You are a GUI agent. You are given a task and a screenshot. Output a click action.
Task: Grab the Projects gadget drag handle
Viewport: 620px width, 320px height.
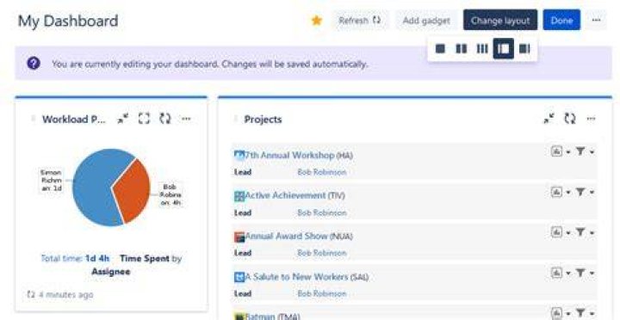(x=236, y=119)
